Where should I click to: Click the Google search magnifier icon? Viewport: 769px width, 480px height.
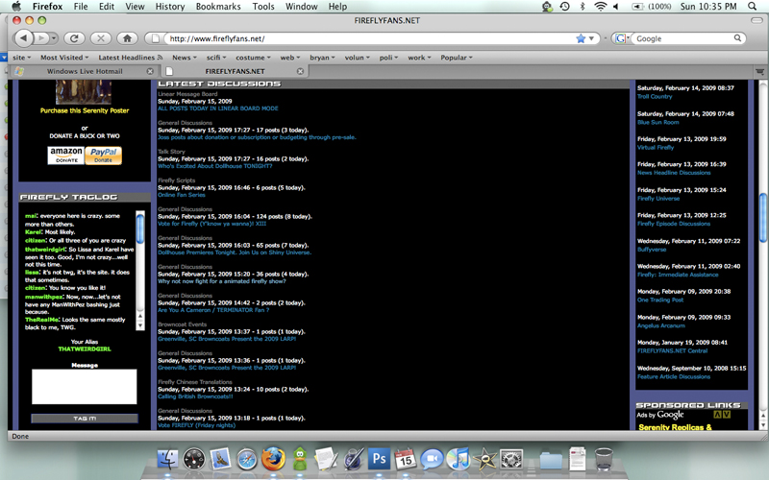737,38
